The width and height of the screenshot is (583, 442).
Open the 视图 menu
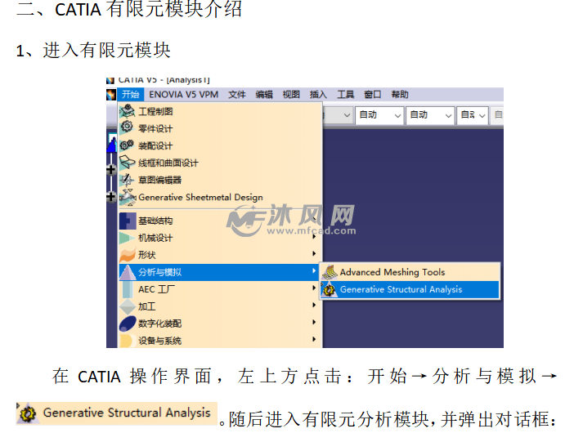(x=291, y=94)
